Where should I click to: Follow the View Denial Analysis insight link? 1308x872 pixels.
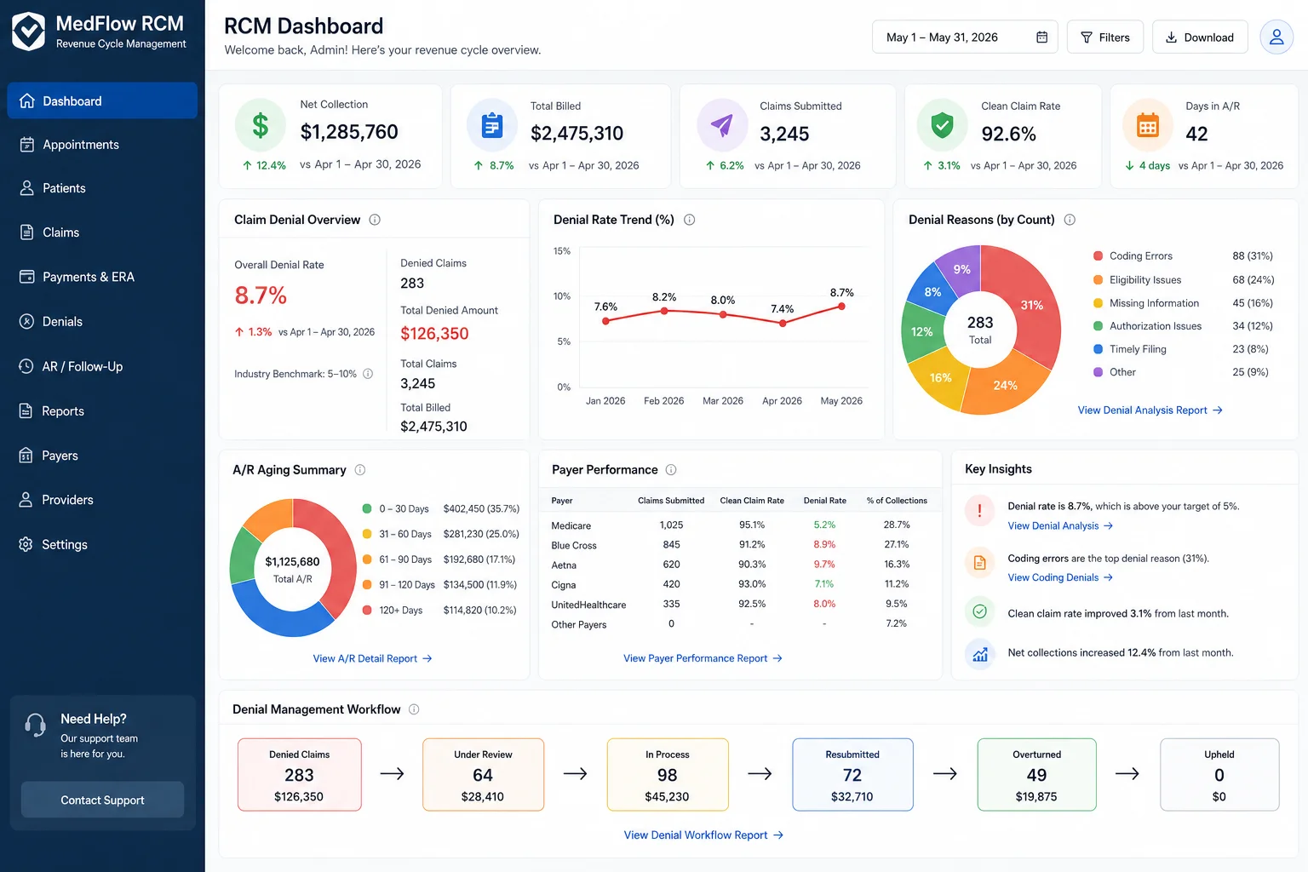tap(1060, 526)
